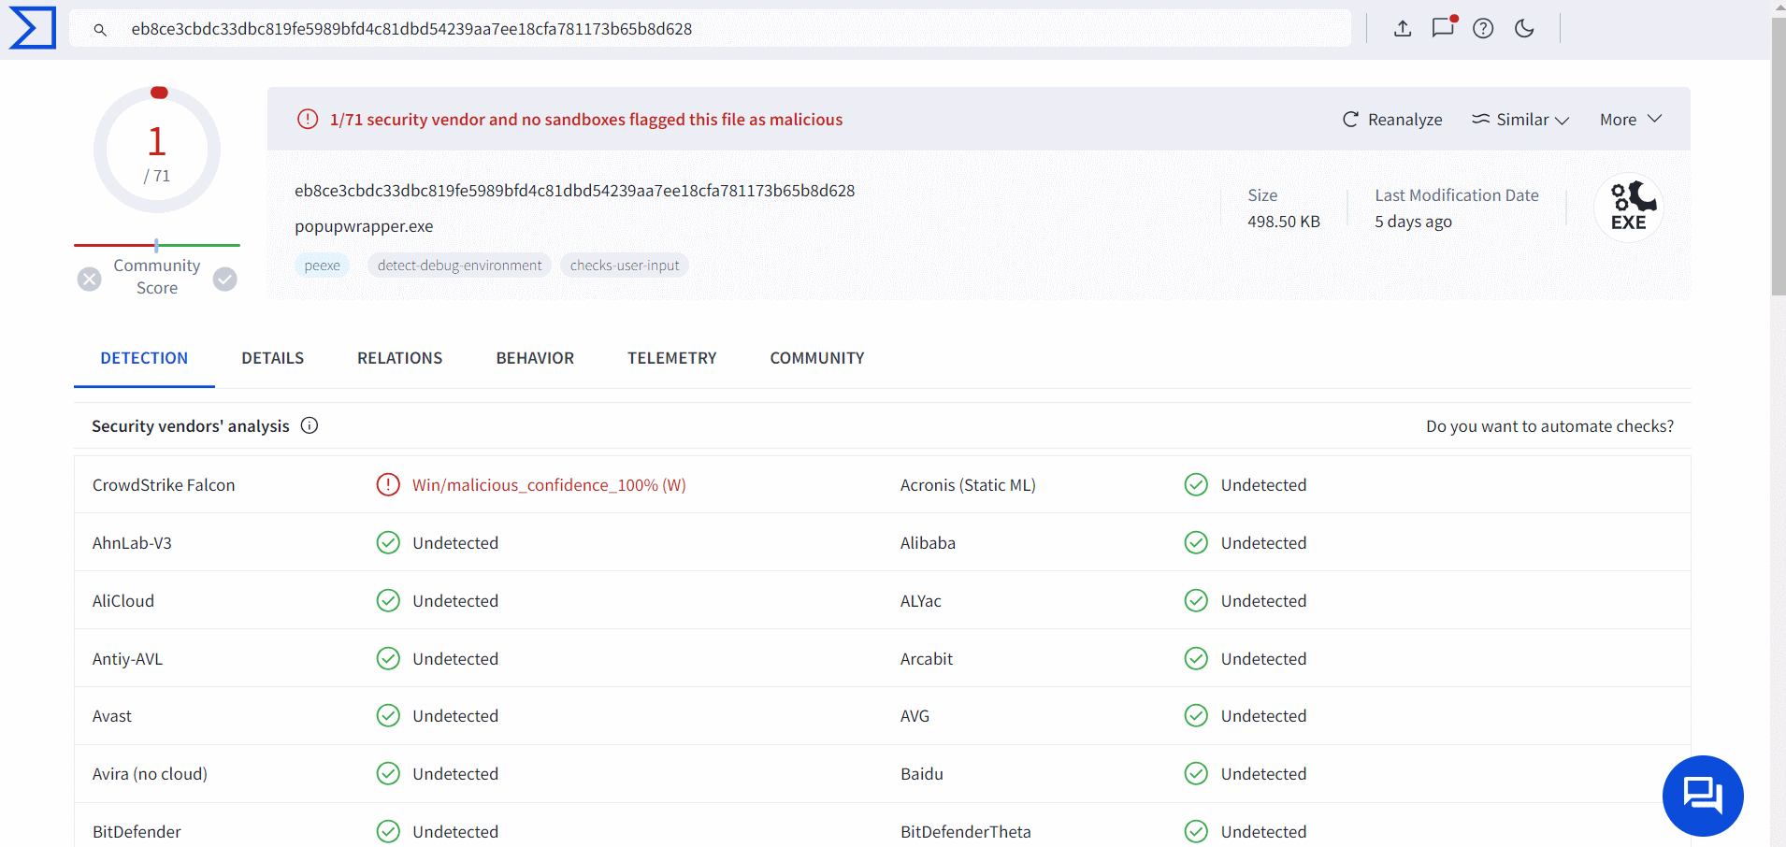
Task: Click the Security vendors' analysis info icon
Action: 310,425
